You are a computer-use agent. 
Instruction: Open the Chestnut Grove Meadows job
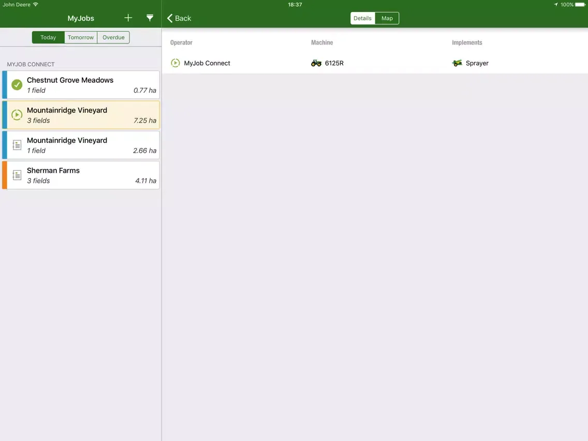pos(81,85)
